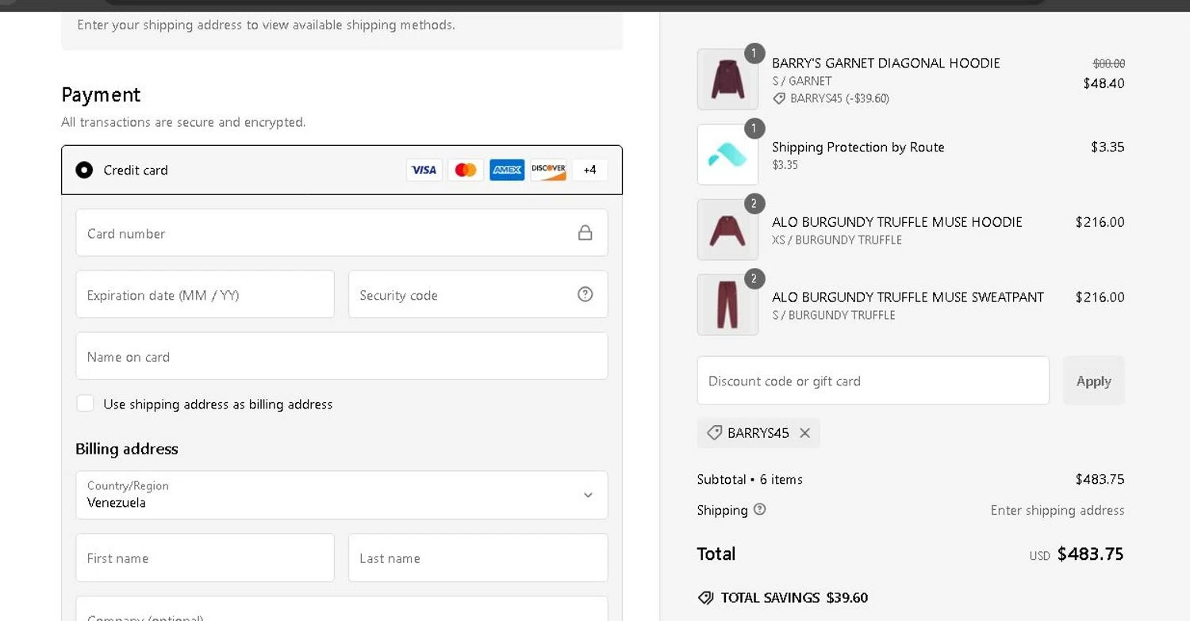Click the Last name field
This screenshot has height=621, width=1190.
[x=478, y=558]
